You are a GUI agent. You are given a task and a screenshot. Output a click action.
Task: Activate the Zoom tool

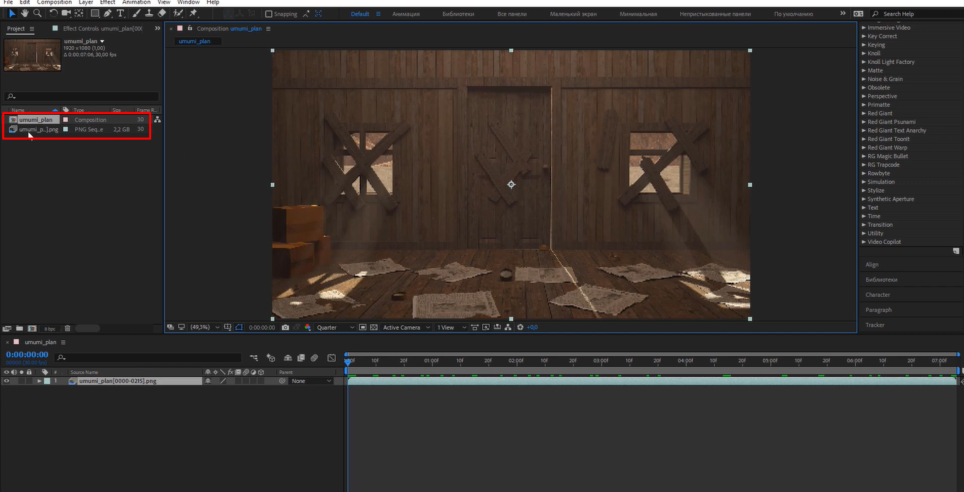click(37, 13)
